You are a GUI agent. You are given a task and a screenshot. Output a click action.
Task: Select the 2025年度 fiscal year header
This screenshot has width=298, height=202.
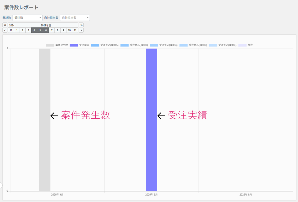46,25
